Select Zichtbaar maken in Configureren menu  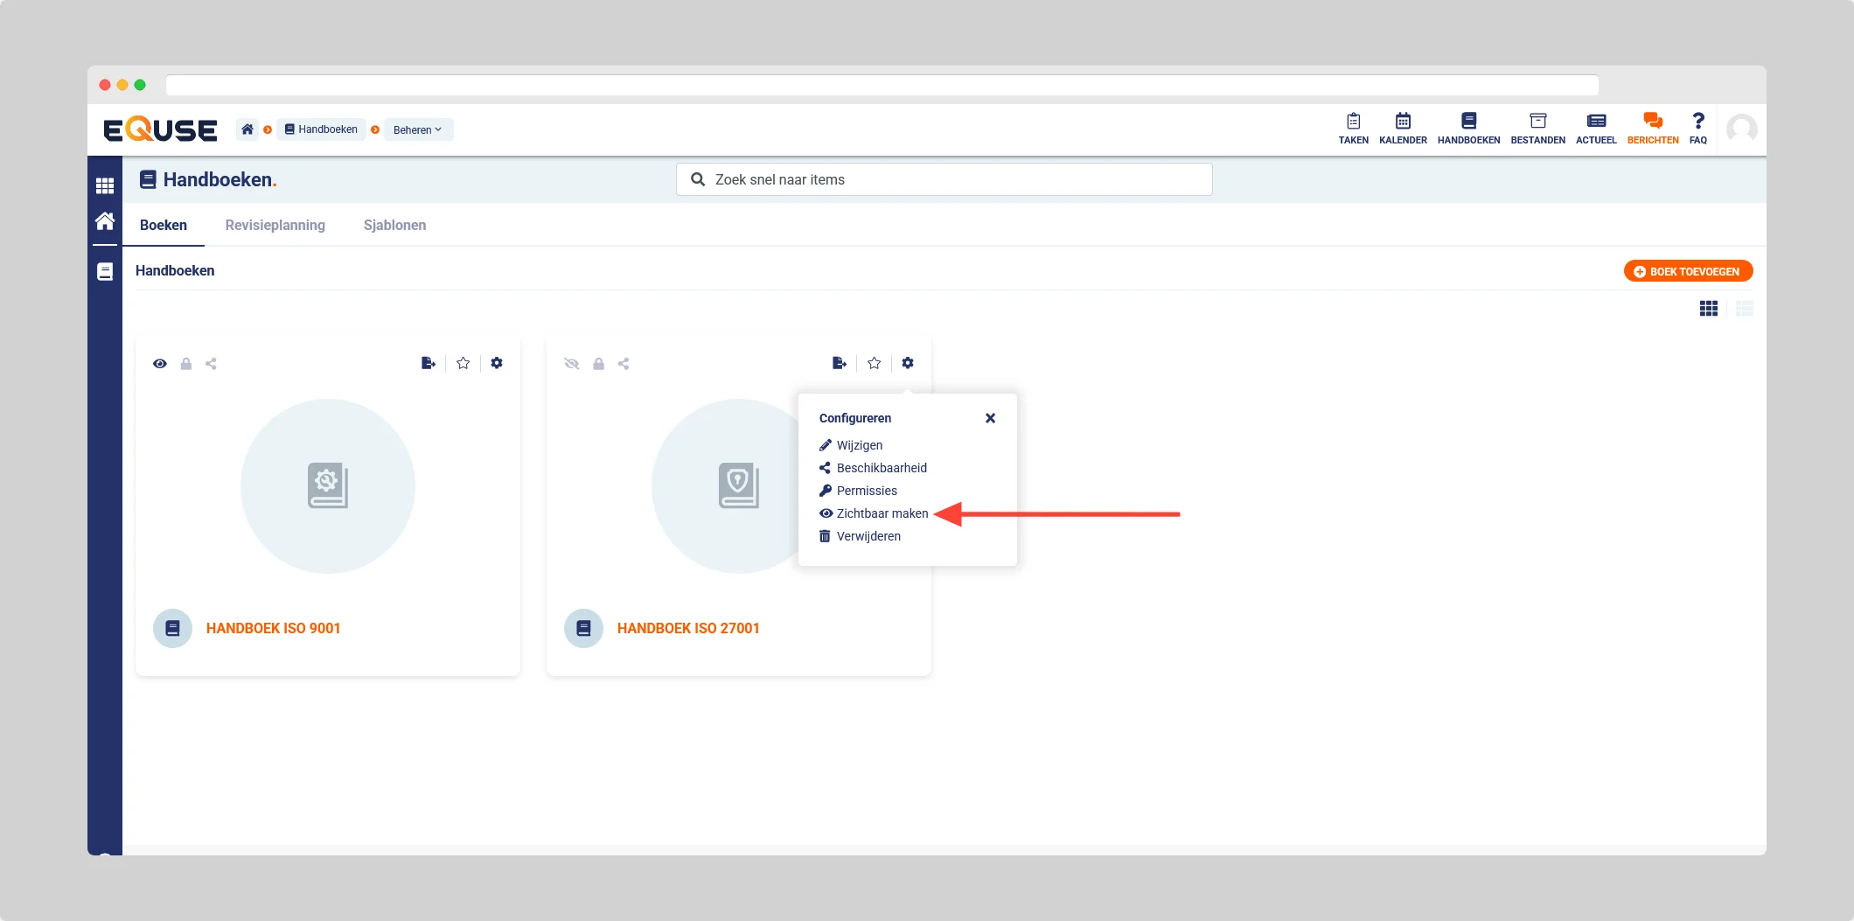pyautogui.click(x=882, y=513)
